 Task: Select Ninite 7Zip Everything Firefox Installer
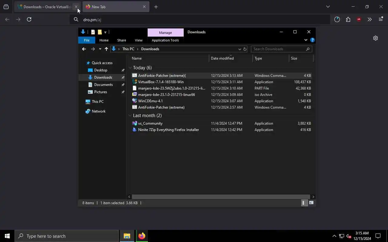pyautogui.click(x=222, y=130)
